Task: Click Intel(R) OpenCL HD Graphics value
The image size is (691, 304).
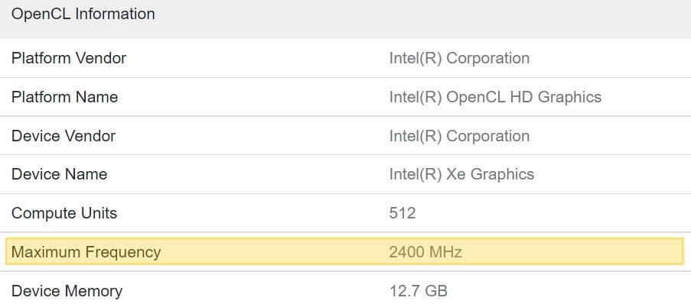Action: (495, 97)
